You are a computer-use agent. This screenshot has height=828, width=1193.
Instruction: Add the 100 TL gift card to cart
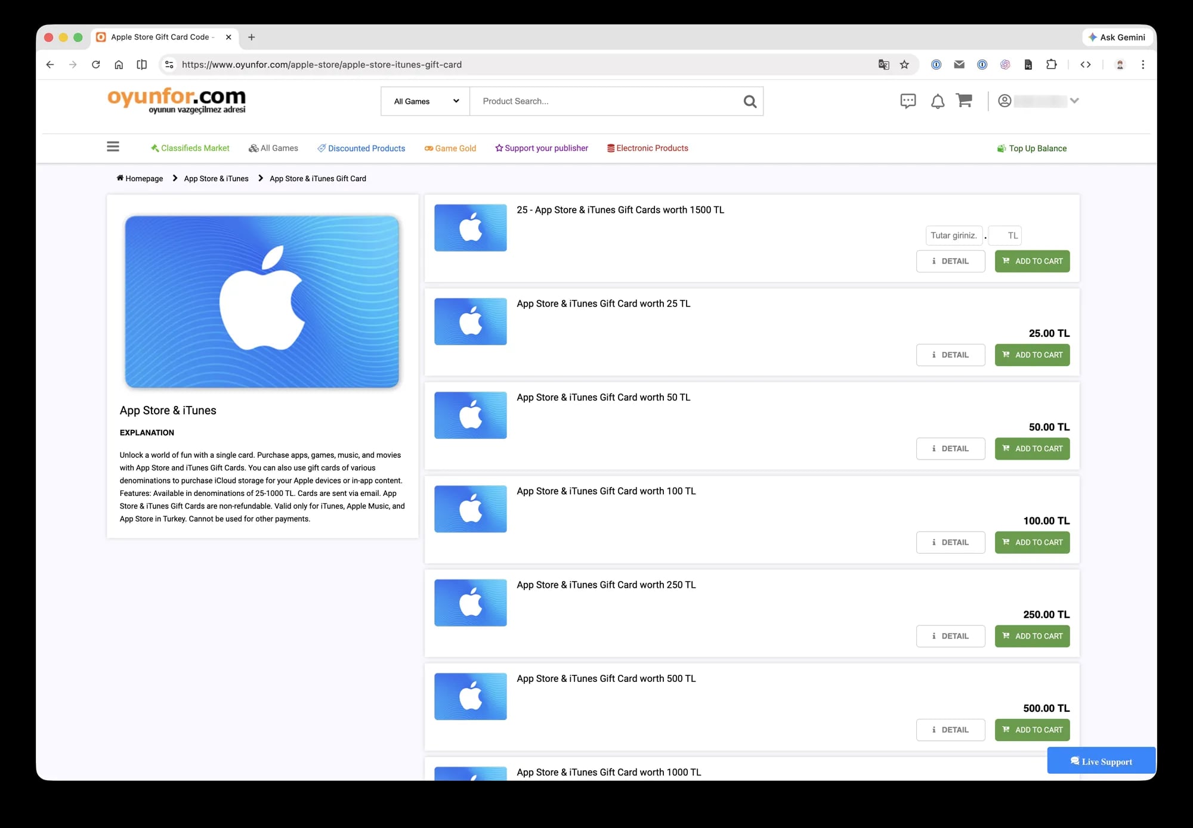coord(1032,542)
